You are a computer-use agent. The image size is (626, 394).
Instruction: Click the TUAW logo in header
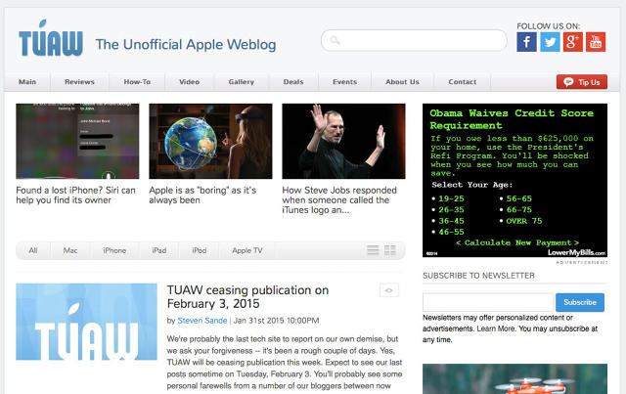pyautogui.click(x=51, y=38)
